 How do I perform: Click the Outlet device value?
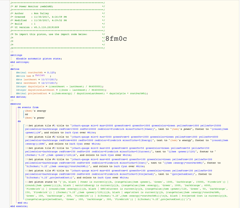tap(40, 75)
